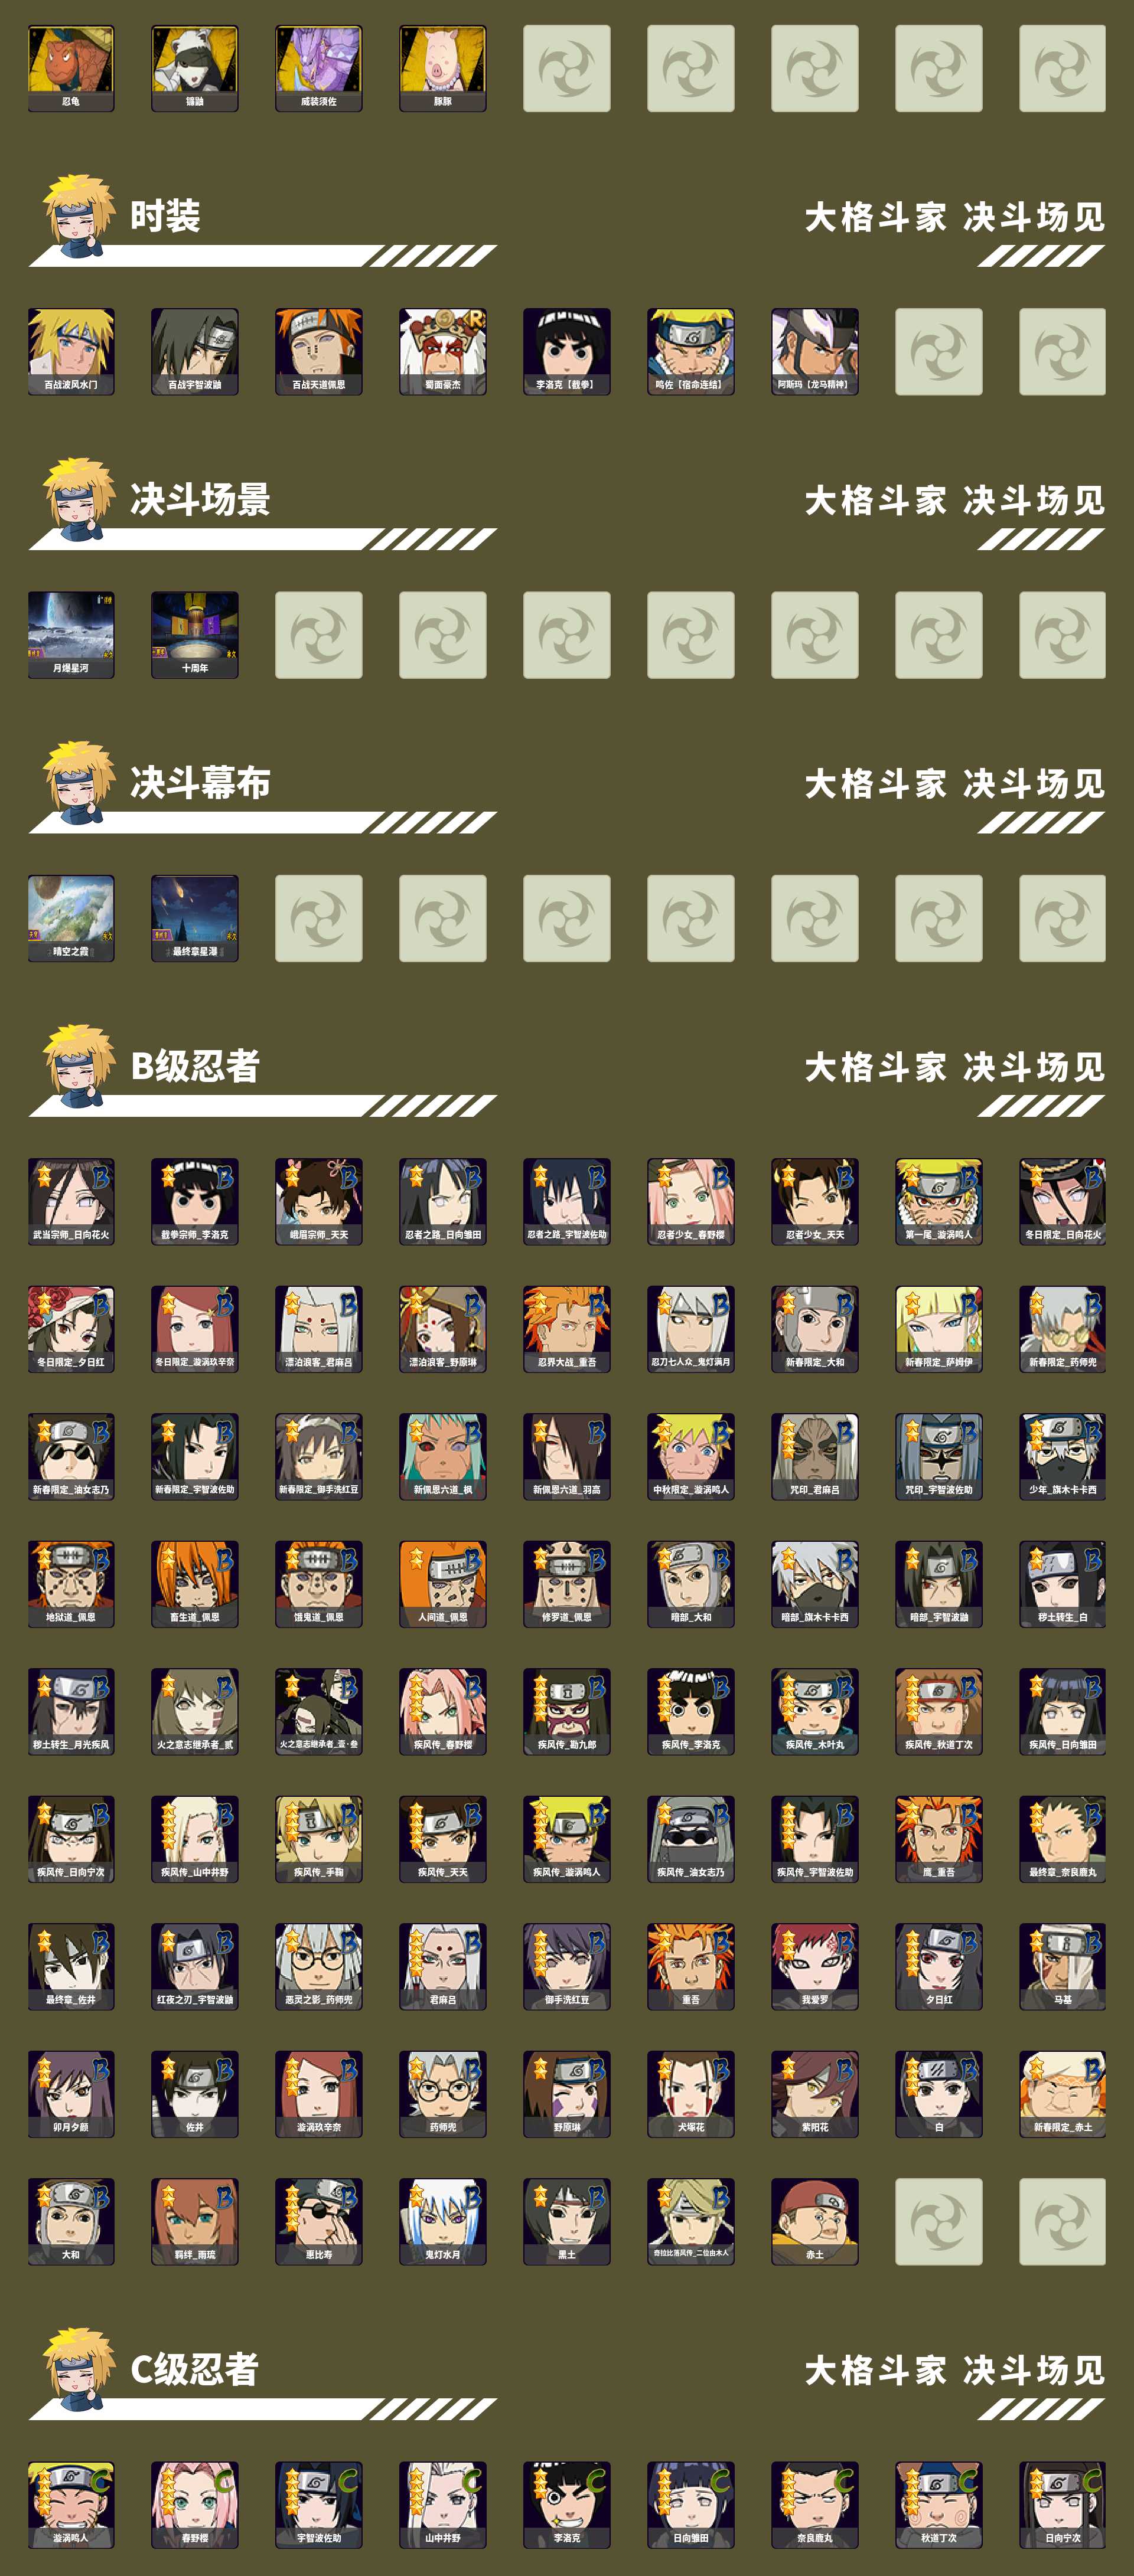Click the 新春限定_赤土 ninja icon
The image size is (1134, 2576).
coord(1063,2094)
